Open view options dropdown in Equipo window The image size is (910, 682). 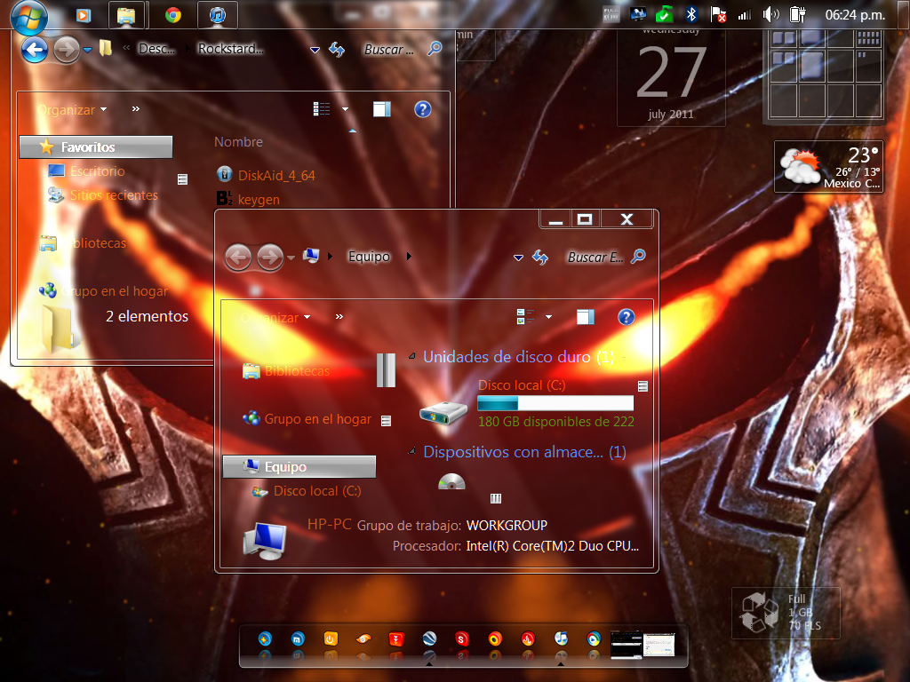click(549, 317)
